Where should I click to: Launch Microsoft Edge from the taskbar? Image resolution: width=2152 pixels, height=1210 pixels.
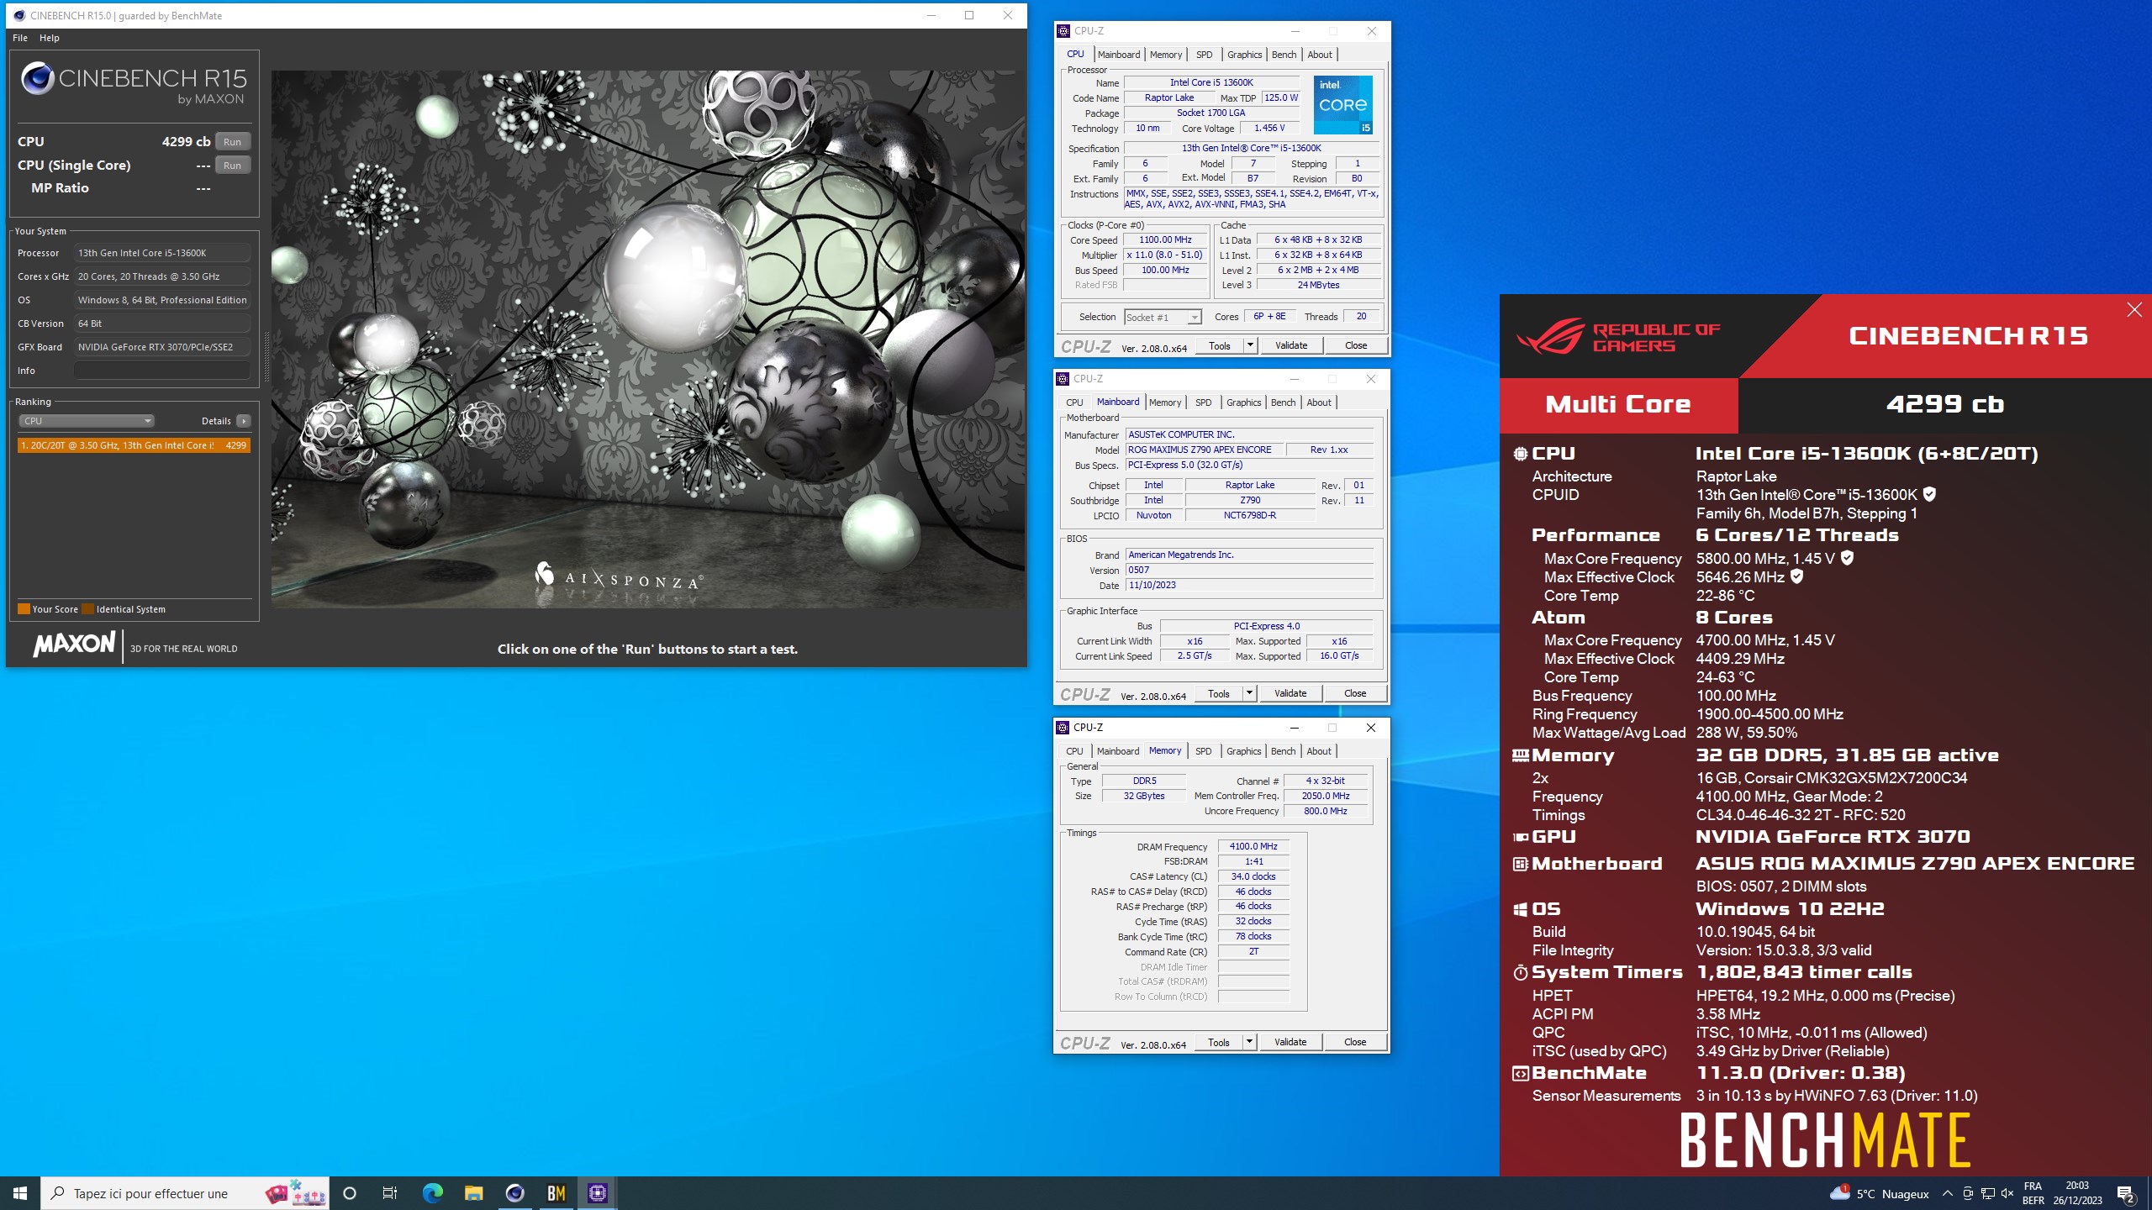pos(432,1193)
